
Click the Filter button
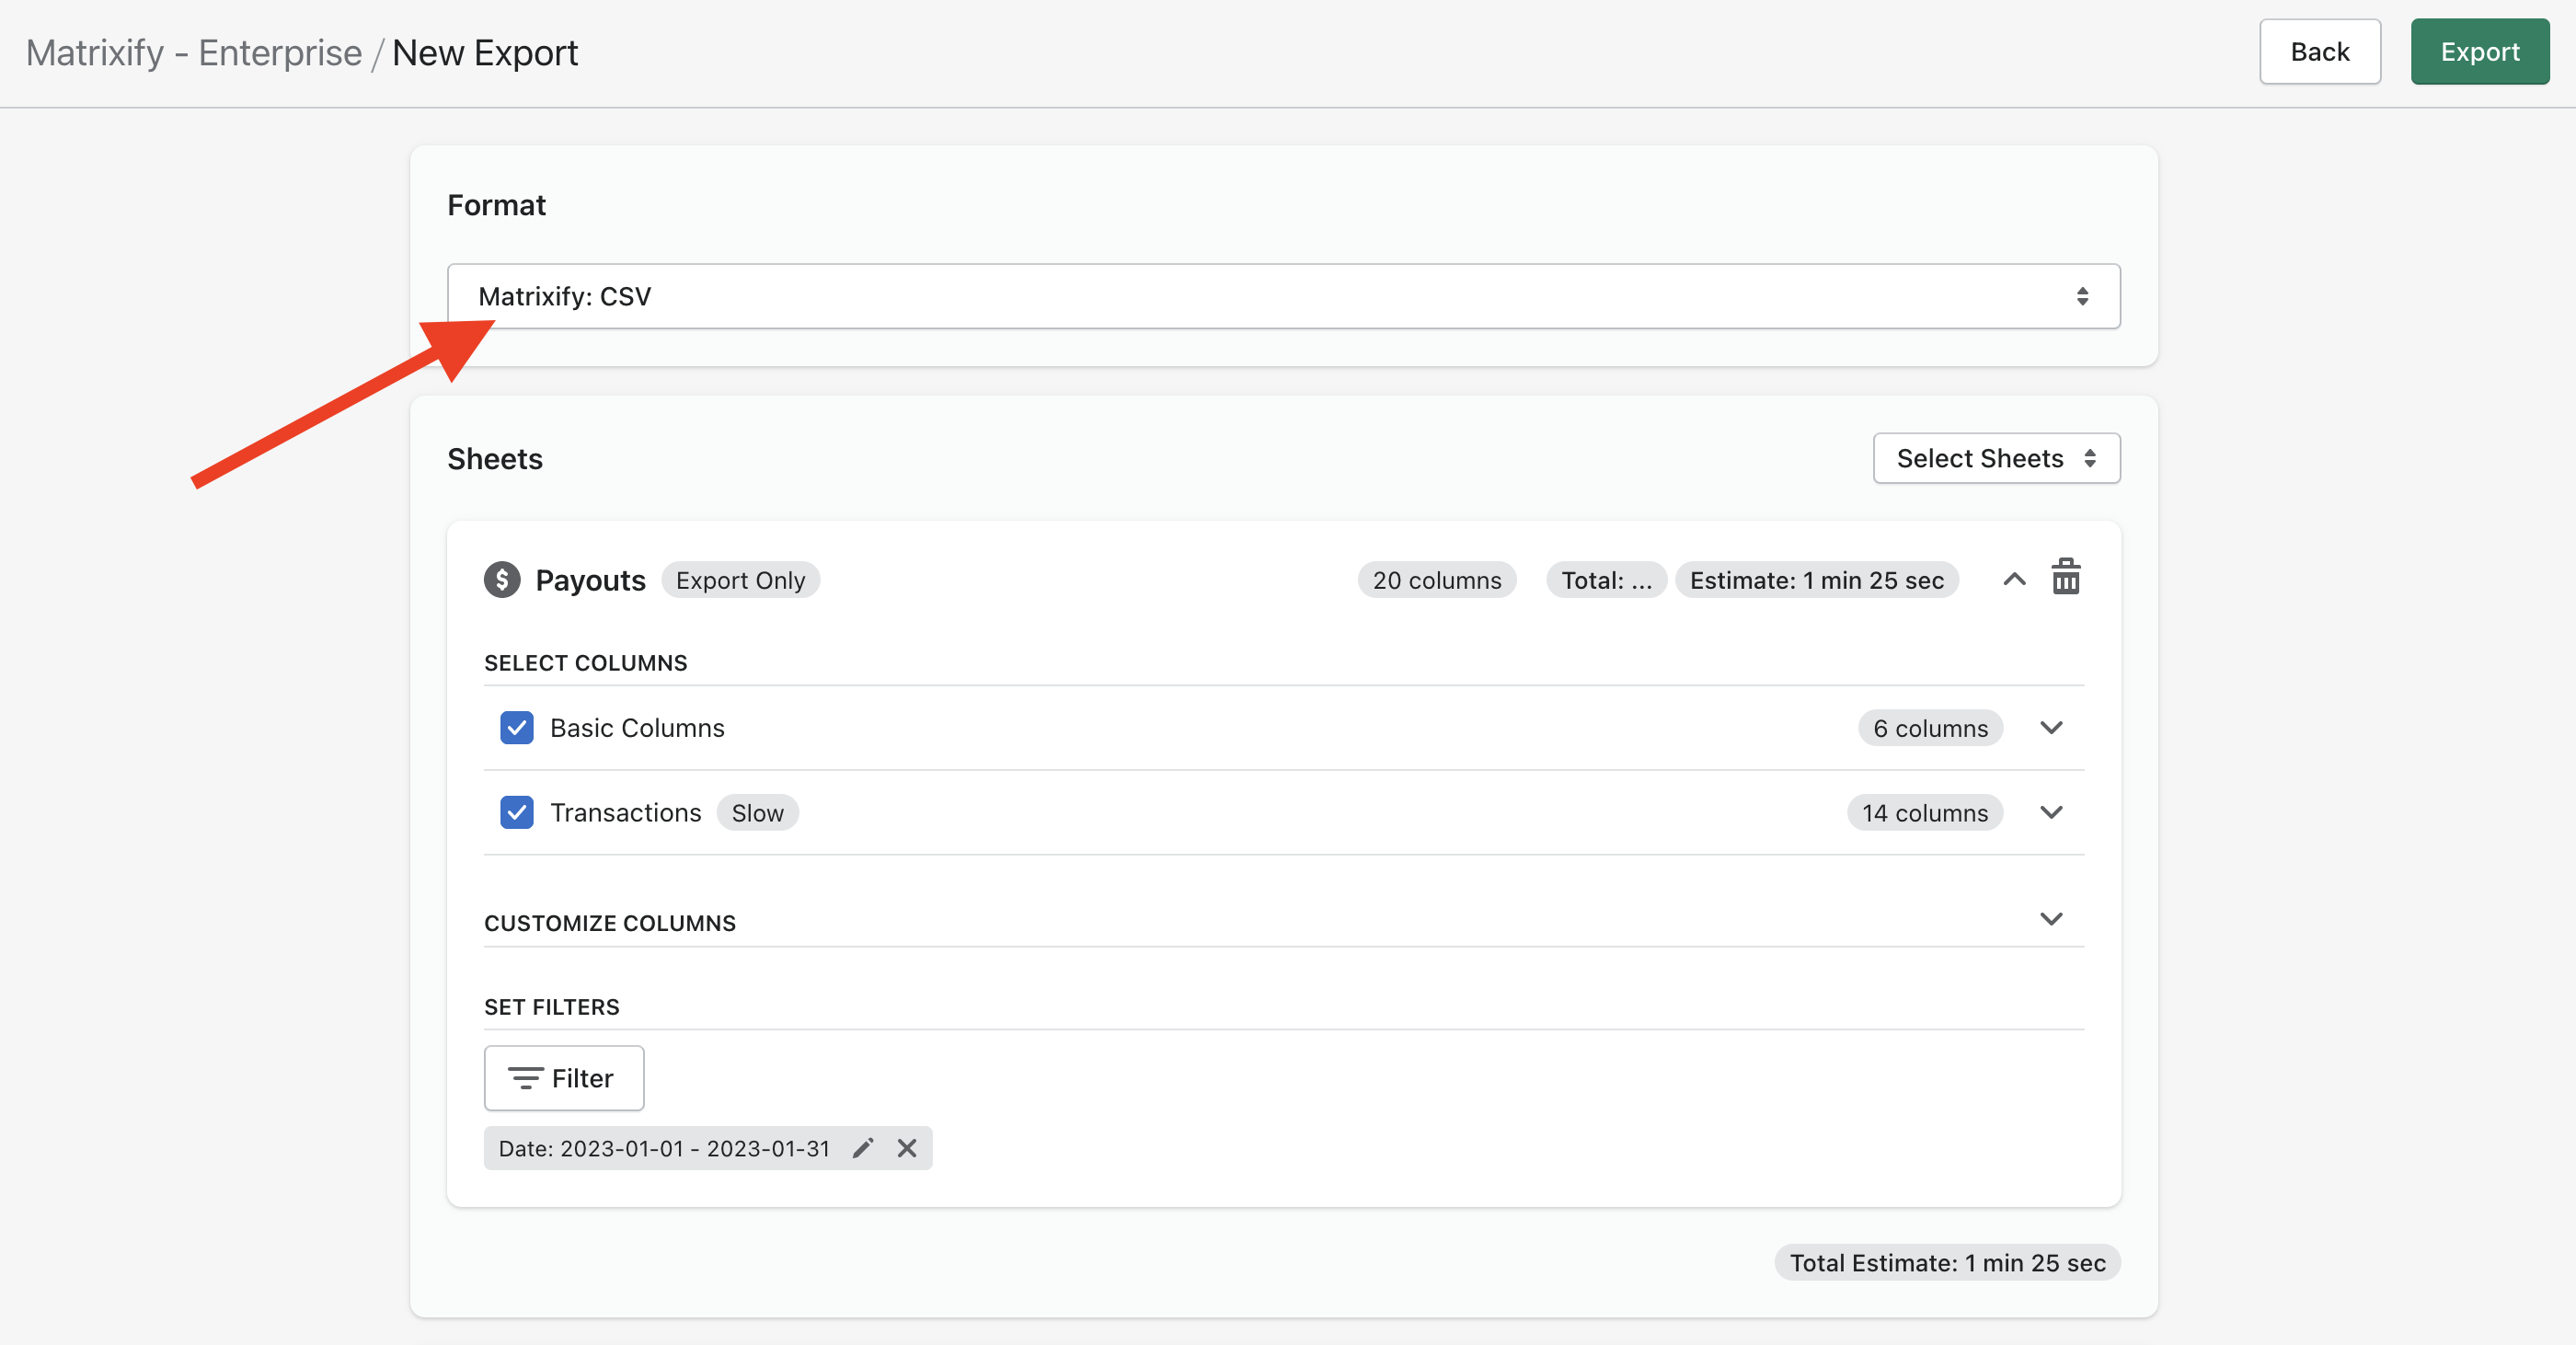click(564, 1078)
